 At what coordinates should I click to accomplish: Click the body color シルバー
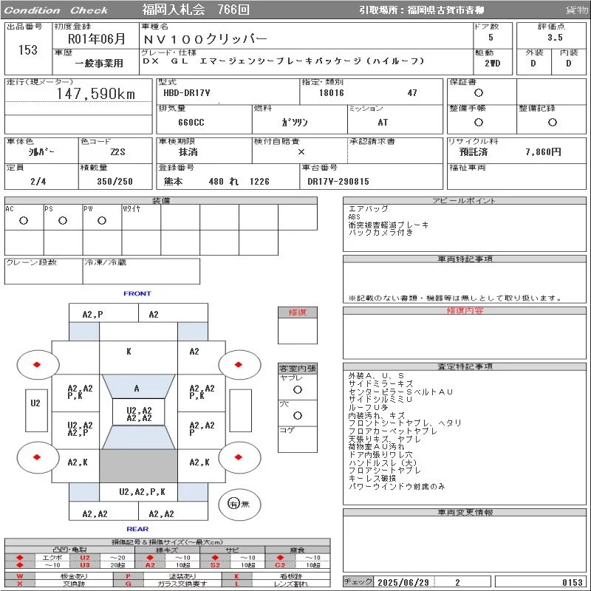click(x=41, y=152)
